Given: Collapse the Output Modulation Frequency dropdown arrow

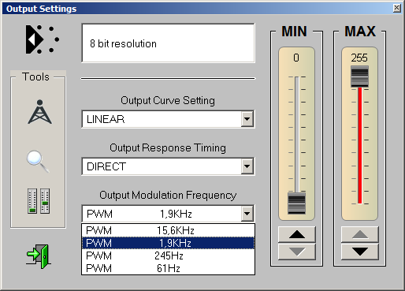Looking at the screenshot, I should (x=247, y=214).
